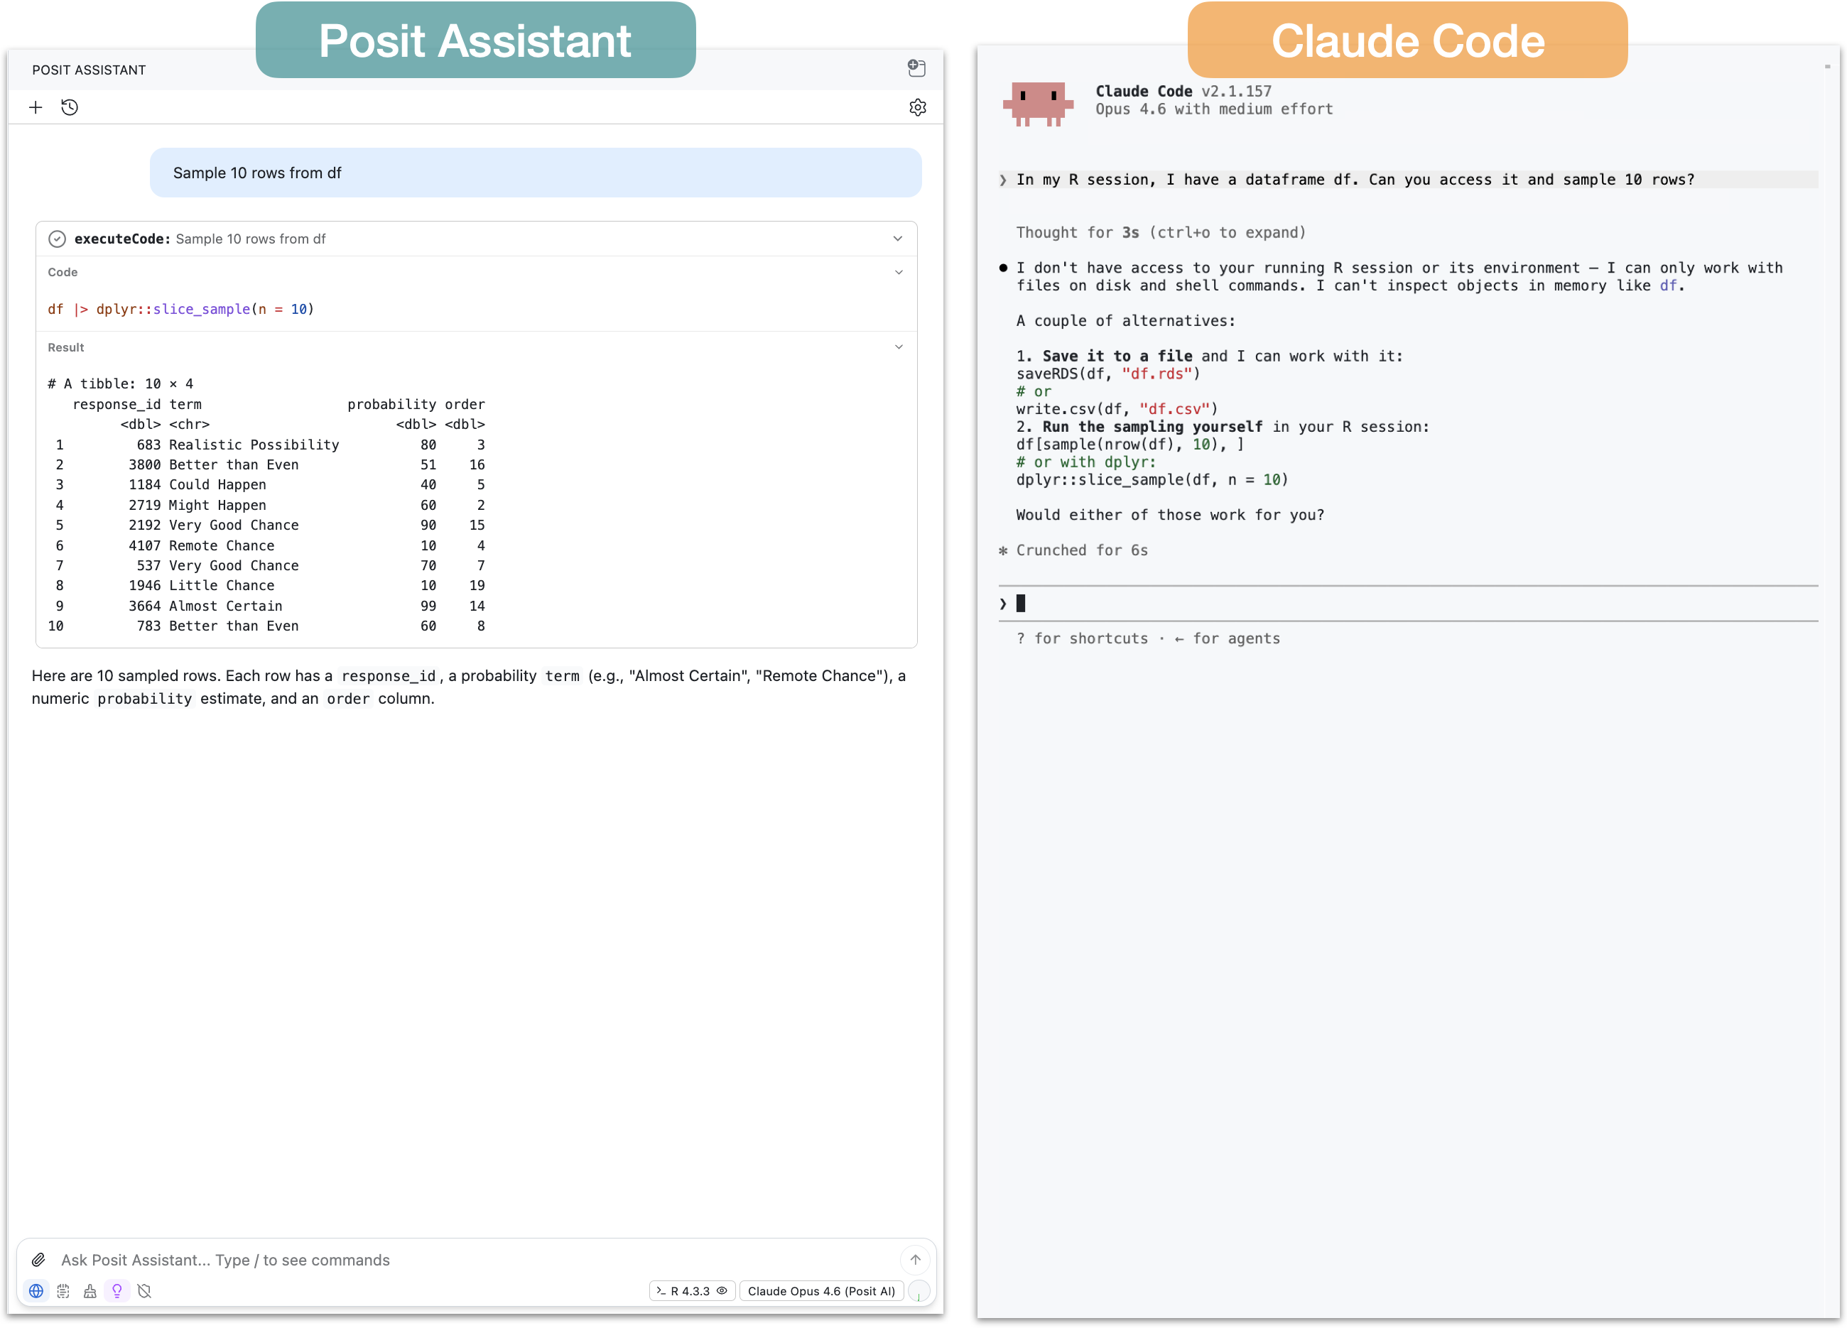Click the terminal prompt icon beside R 4.3.3
The image size is (1847, 1328).
(661, 1290)
